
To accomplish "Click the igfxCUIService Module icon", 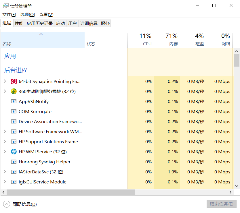I will [x=14, y=182].
